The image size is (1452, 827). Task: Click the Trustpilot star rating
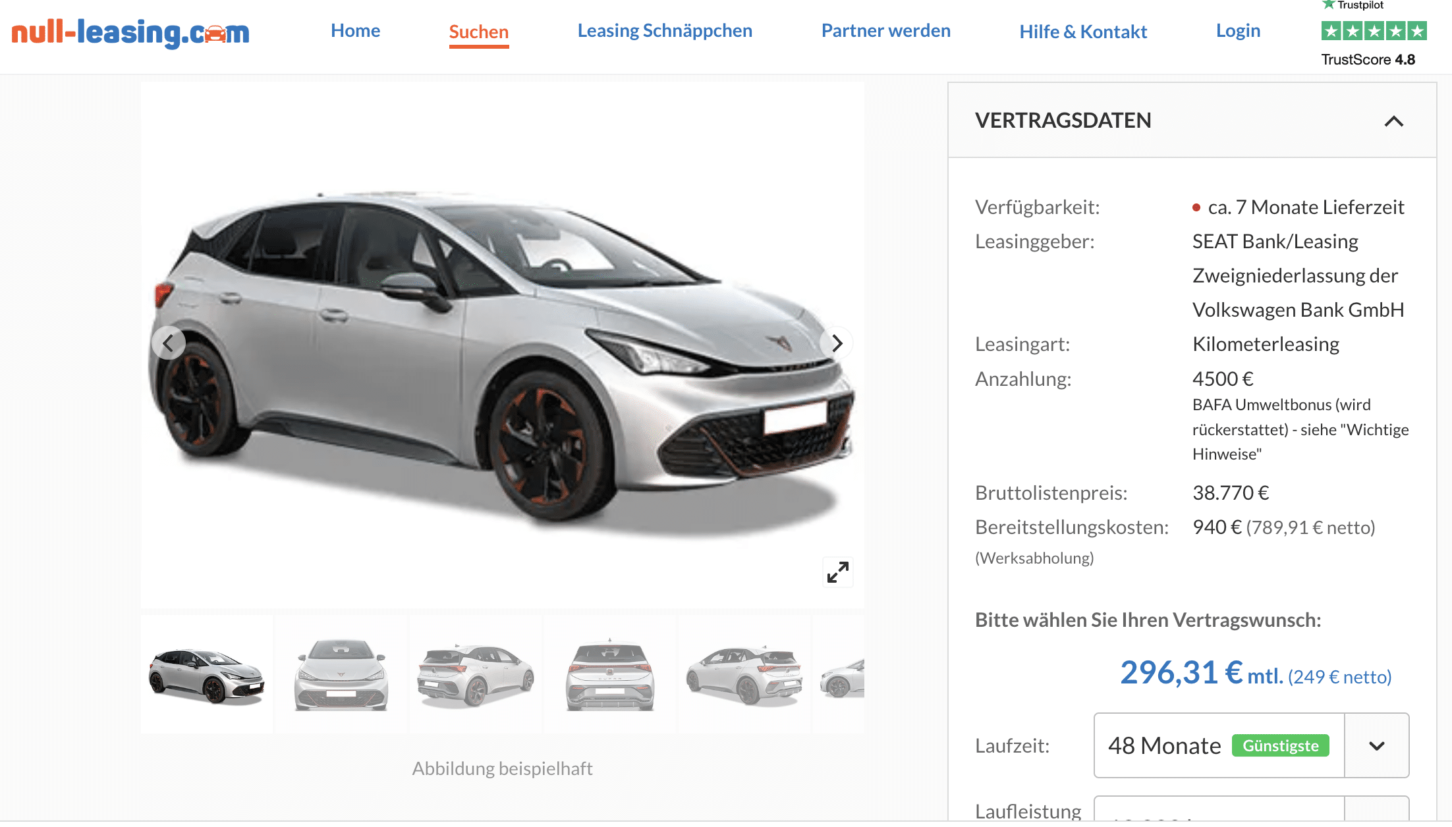[1374, 31]
